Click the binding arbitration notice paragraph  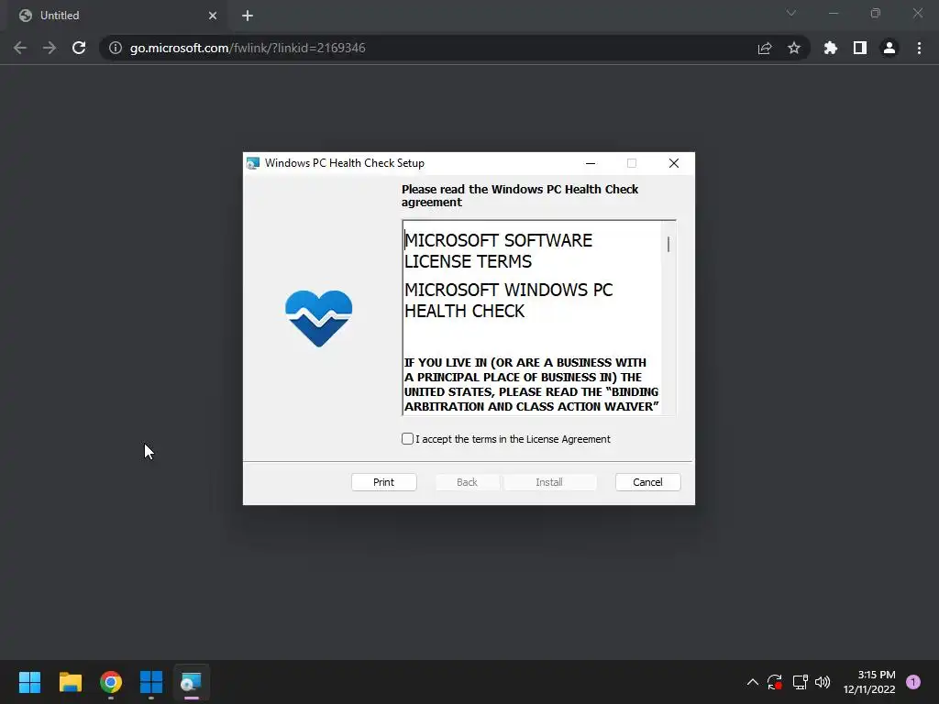[x=531, y=384]
